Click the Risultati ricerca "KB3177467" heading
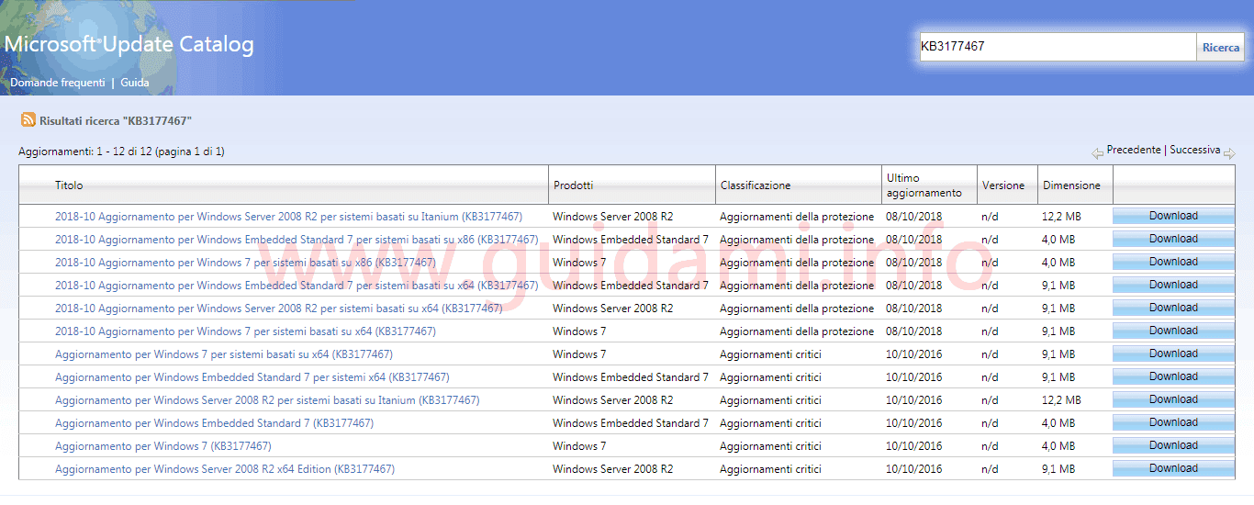 (x=116, y=121)
